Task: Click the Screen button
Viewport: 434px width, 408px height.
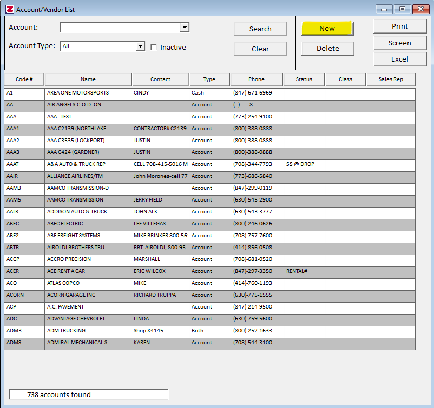Action: click(400, 43)
